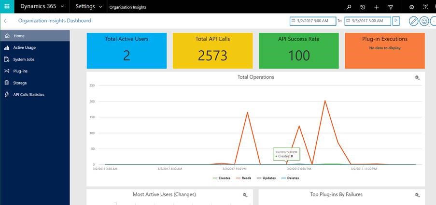Screen dimensions: 436x205
Task: Open the app launcher waffle icon
Action: point(7,7)
